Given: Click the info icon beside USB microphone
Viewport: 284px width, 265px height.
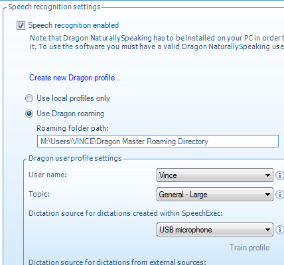Looking at the screenshot, I should coord(279,230).
